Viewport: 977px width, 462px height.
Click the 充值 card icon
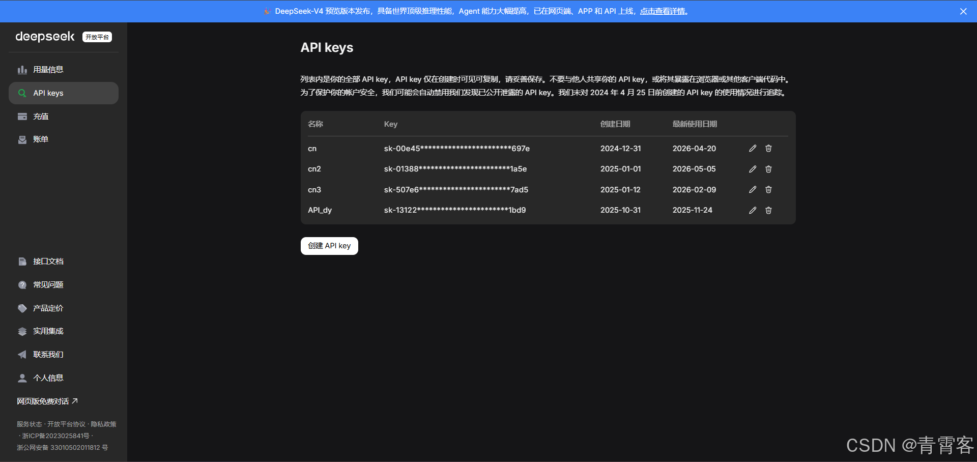coord(22,117)
